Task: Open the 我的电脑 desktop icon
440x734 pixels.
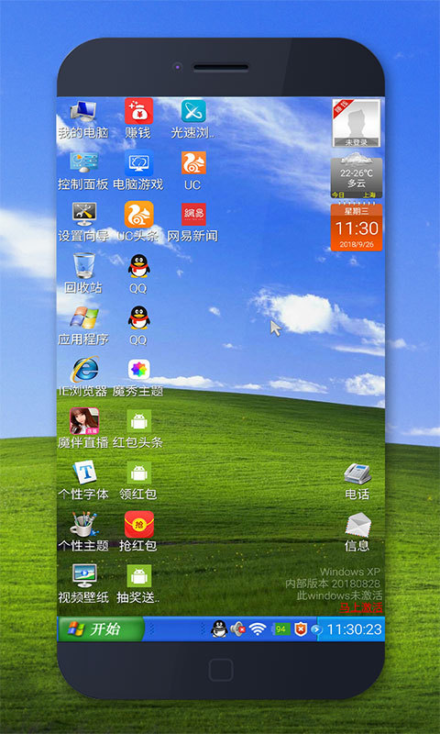Action: click(x=83, y=119)
